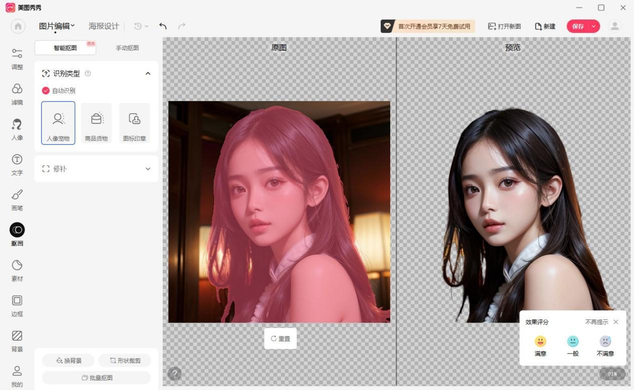This screenshot has width=634, height=390.
Task: Redo the last undone action
Action: pos(182,26)
